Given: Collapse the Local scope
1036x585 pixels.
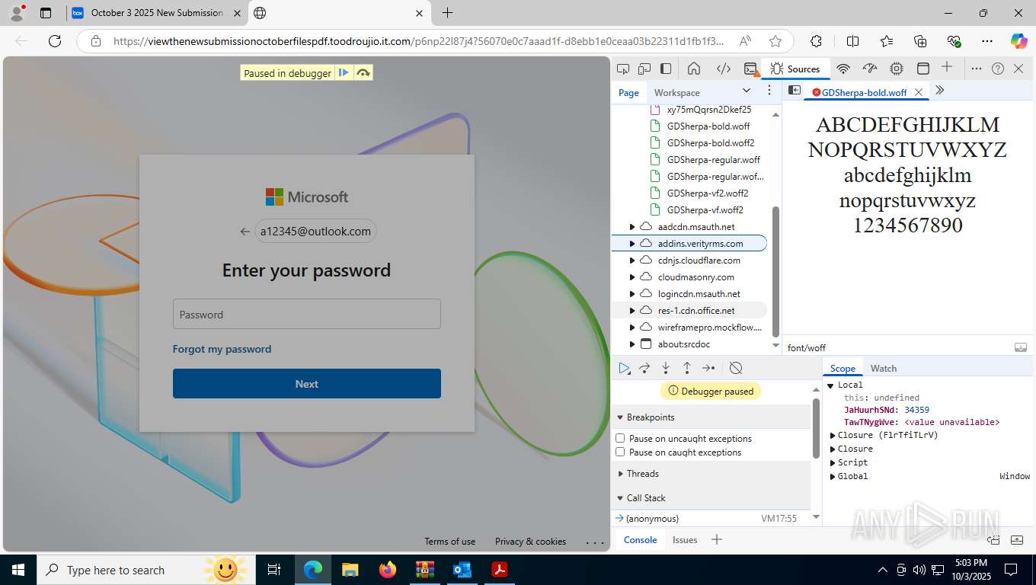Looking at the screenshot, I should [x=831, y=385].
